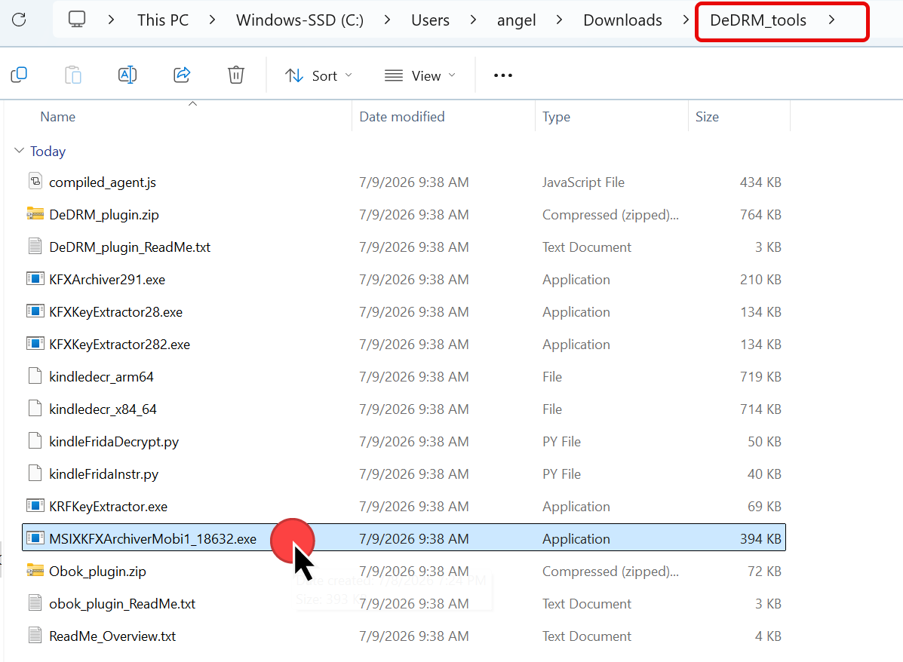Select the MSIXKFXArchiverMobi1_18632.exe file name
The width and height of the screenshot is (903, 662).
[152, 539]
